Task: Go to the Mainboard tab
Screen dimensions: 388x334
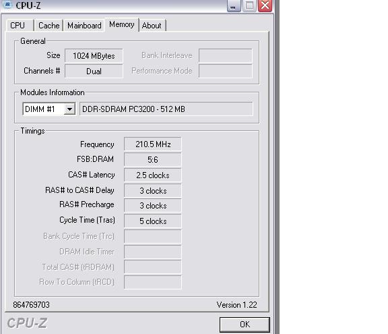Action: coord(84,25)
